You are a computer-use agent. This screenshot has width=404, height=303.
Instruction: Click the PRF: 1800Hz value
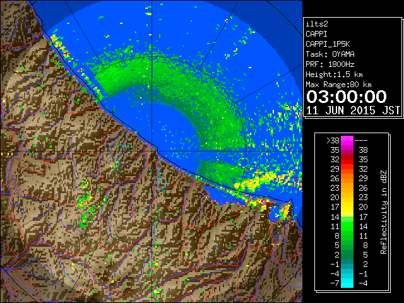pos(330,64)
